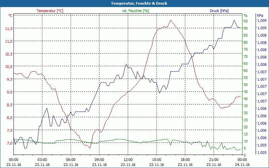This screenshot has width=269, height=168.
Task: Click the 23.11.16 date under 12:00
Action: click(128, 165)
